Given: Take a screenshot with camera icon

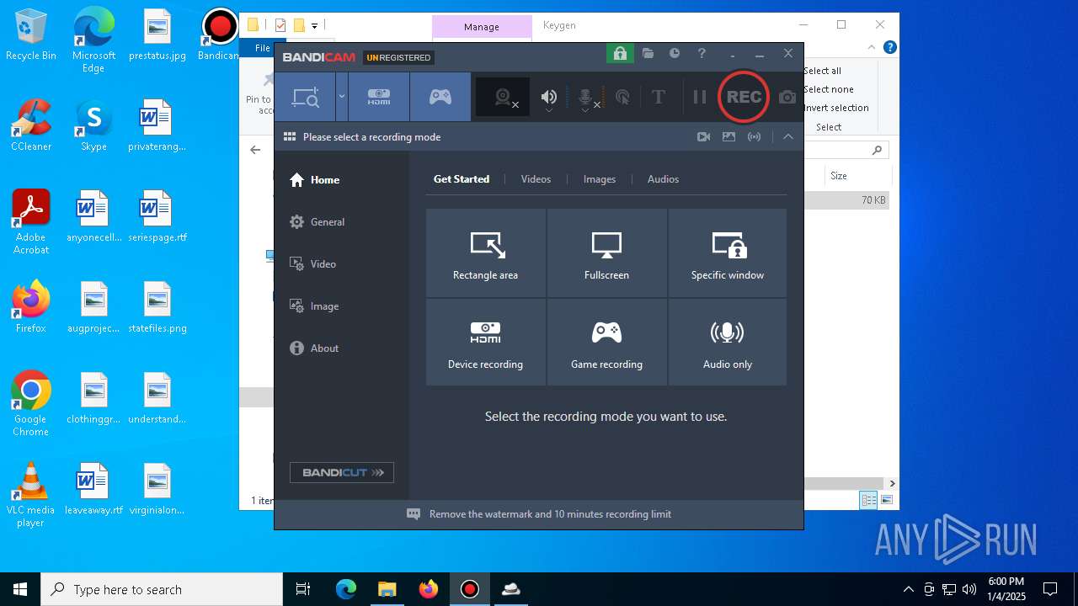Looking at the screenshot, I should point(787,97).
